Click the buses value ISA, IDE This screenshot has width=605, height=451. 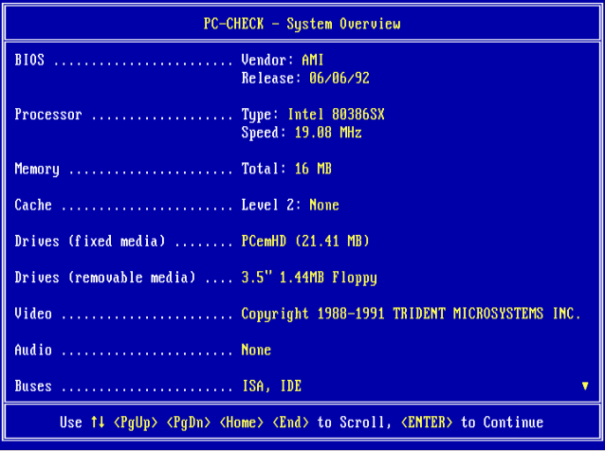[271, 387]
